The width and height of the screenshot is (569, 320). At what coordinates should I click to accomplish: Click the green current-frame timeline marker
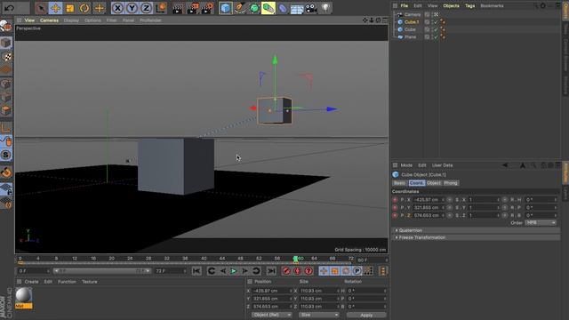click(x=295, y=259)
